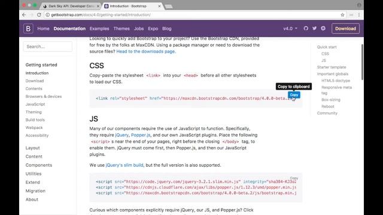Open Expo in the navbar
This screenshot has width=383, height=215.
point(153,29)
